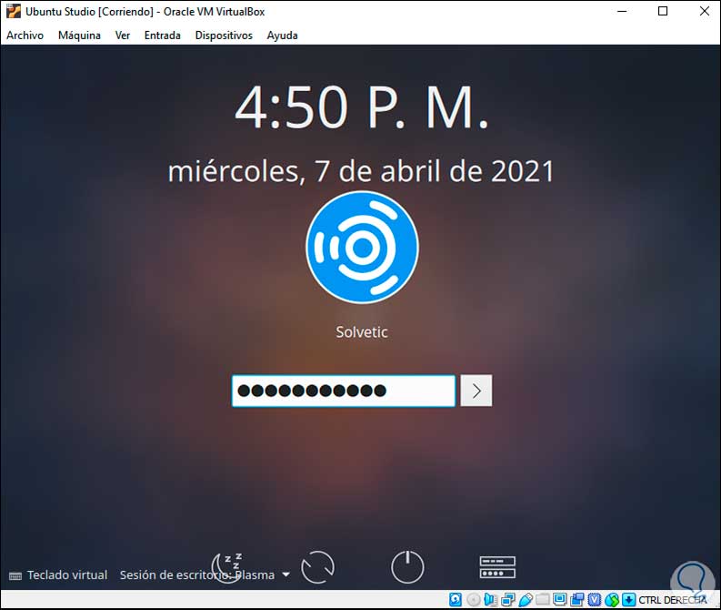Click the hard disk activity status icon
The width and height of the screenshot is (721, 610).
(x=456, y=599)
